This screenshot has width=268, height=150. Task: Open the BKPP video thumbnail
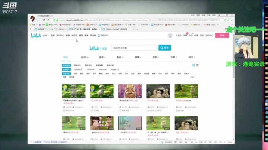click(102, 123)
